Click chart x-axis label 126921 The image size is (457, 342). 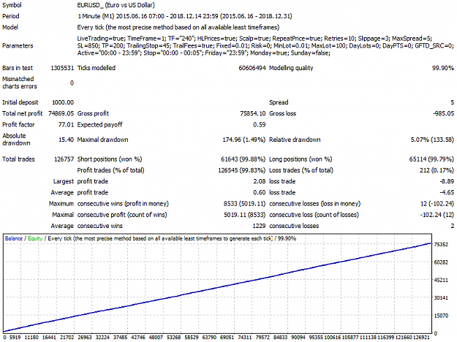(x=422, y=338)
